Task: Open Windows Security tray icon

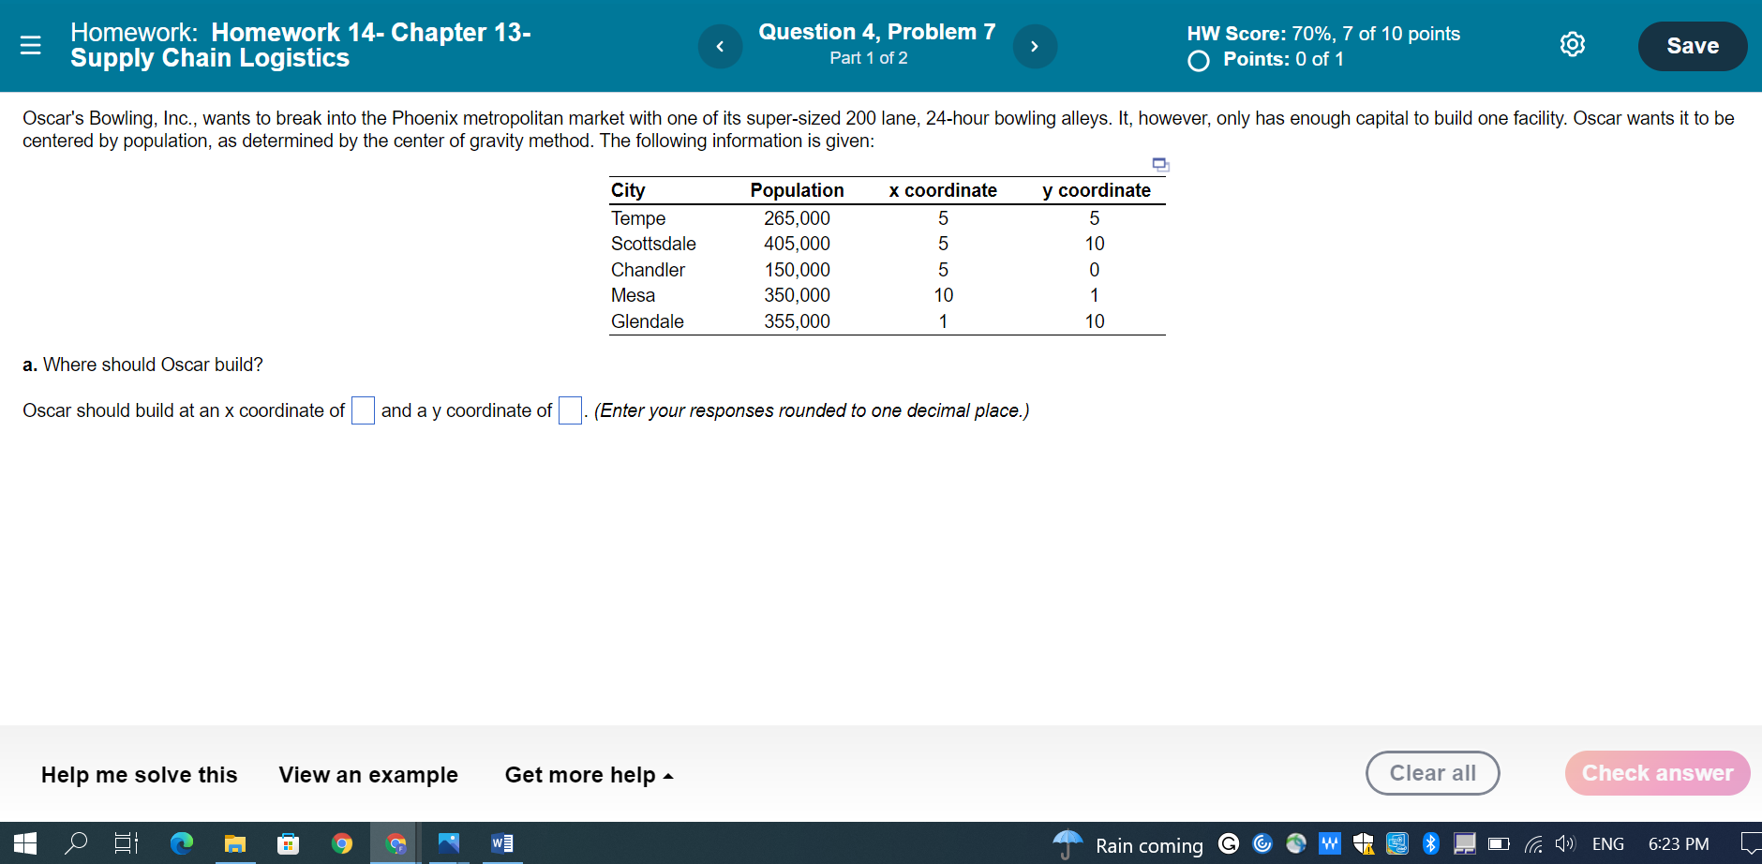Action: [x=1364, y=843]
